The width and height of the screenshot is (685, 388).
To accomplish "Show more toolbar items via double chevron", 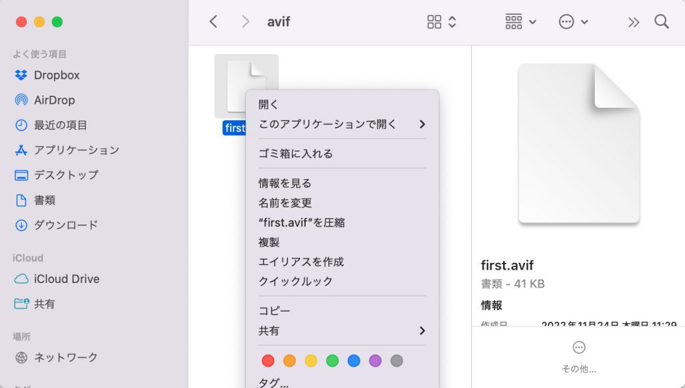I will point(633,22).
